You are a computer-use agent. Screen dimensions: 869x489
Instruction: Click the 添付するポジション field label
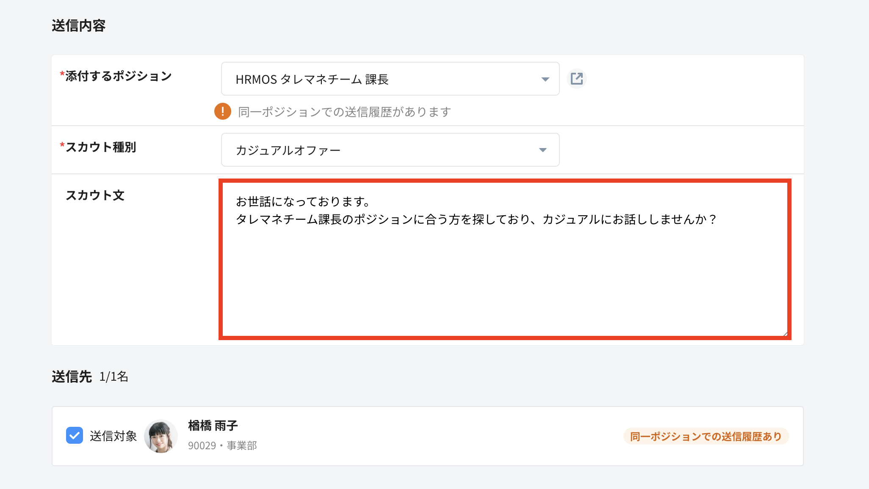(118, 77)
